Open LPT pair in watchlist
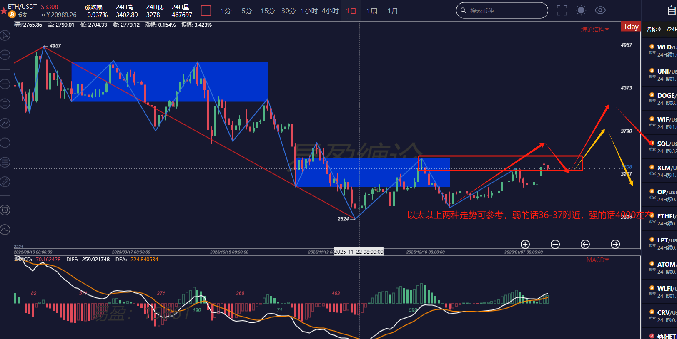The height and width of the screenshot is (339, 677). point(659,244)
